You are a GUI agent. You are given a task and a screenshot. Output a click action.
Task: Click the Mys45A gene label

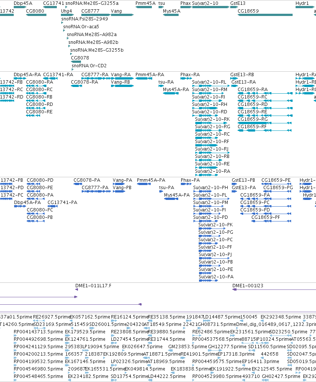[x=172, y=11]
